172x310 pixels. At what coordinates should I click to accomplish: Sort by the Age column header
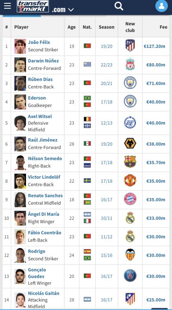coord(72,27)
